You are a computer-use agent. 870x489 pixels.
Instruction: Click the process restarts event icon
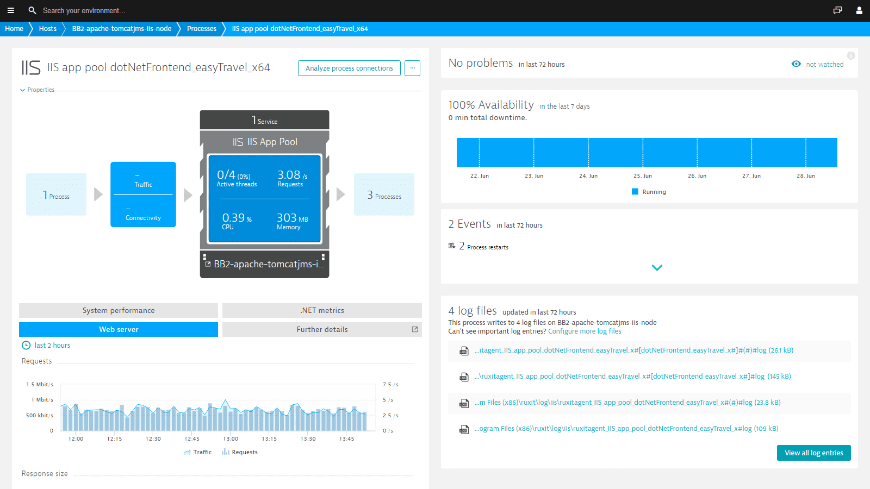[x=452, y=246]
